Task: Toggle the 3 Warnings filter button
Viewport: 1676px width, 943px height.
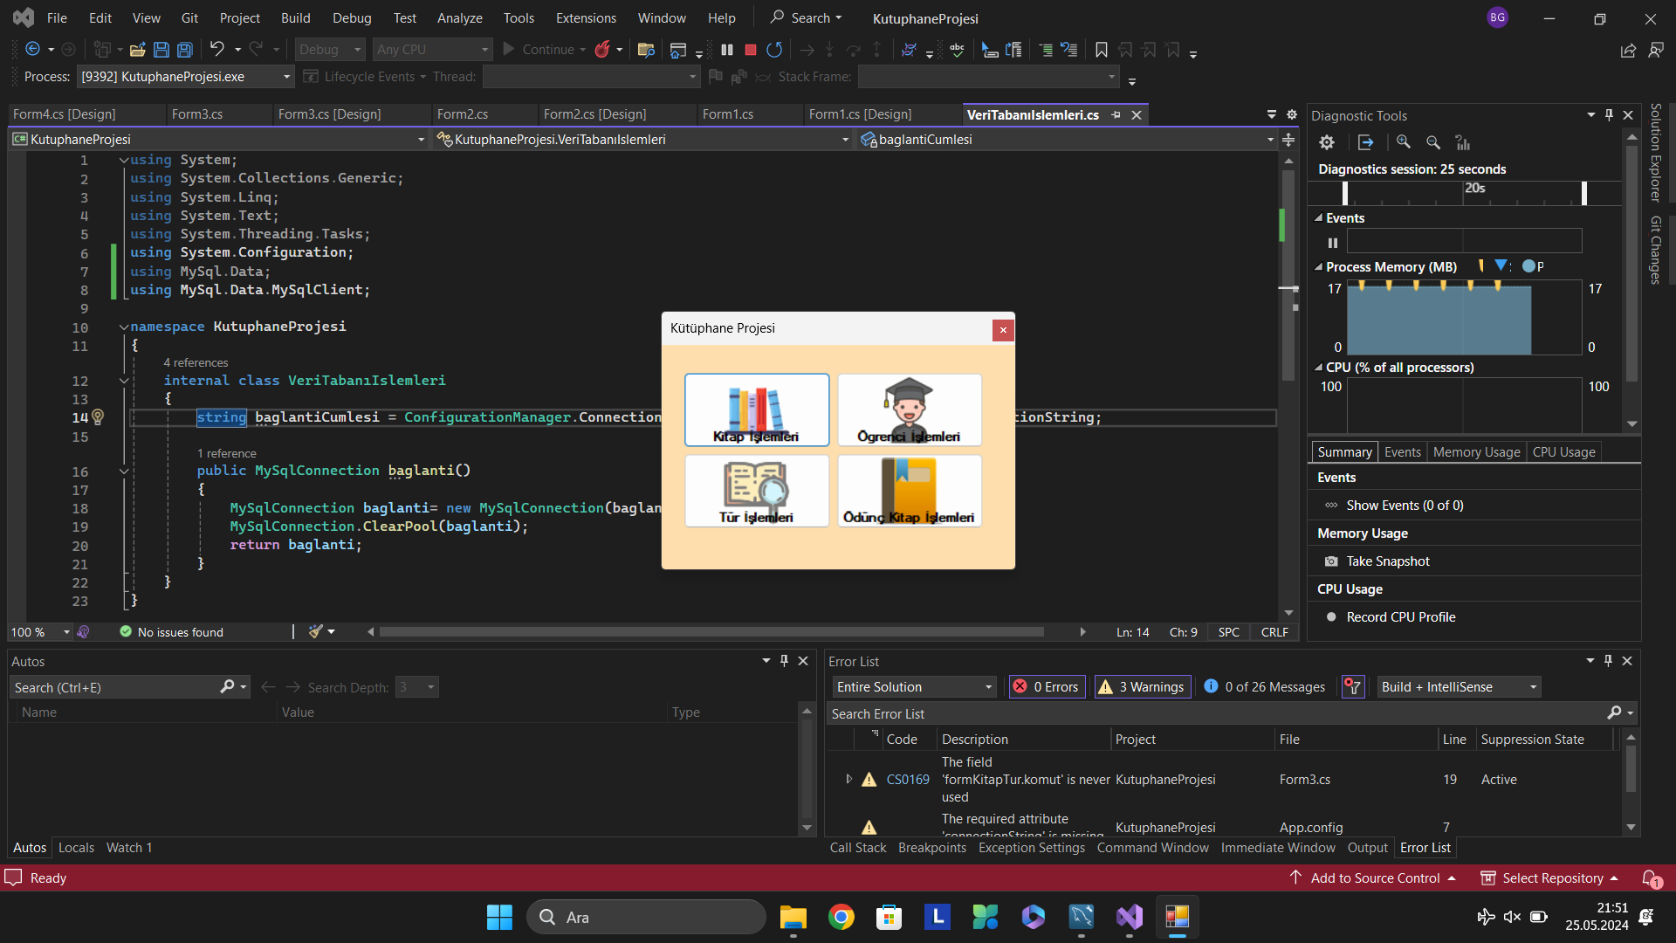Action: click(x=1143, y=687)
